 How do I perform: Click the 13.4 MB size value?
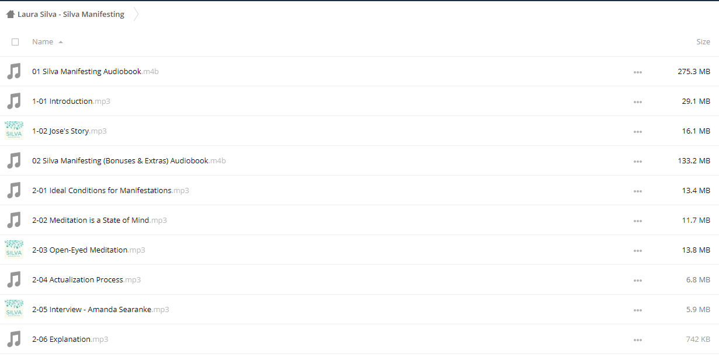pos(696,191)
